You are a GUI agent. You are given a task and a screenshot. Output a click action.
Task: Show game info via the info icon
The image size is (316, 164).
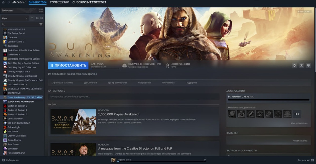302,65
